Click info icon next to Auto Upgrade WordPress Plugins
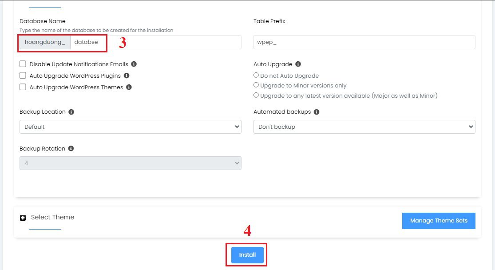The height and width of the screenshot is (270, 495). pos(127,75)
